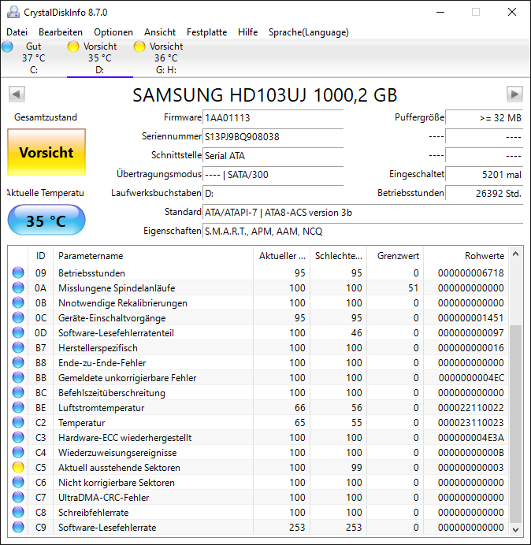Click the Seriennummer field S13PJ9BQ908038
This screenshot has width=531, height=545.
pyautogui.click(x=273, y=136)
